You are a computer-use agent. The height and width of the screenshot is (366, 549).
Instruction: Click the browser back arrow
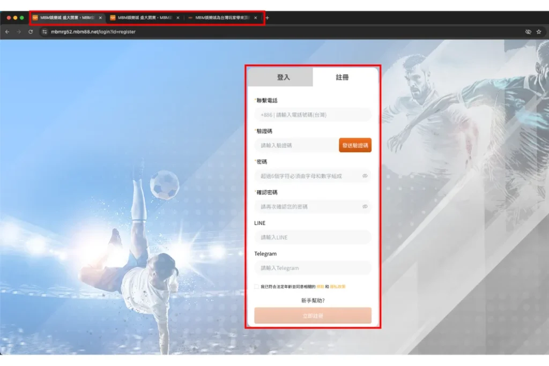(7, 32)
